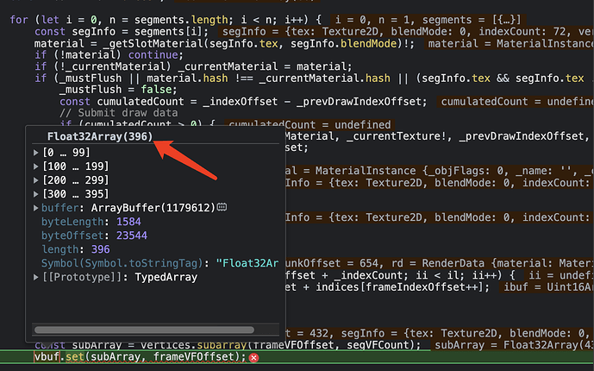Click the '_mustFlush = false;' statement

point(118,90)
